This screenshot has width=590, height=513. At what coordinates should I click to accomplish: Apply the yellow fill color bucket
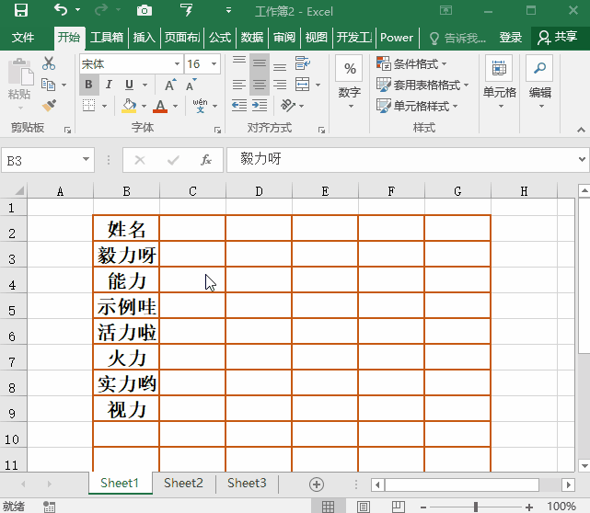point(129,106)
